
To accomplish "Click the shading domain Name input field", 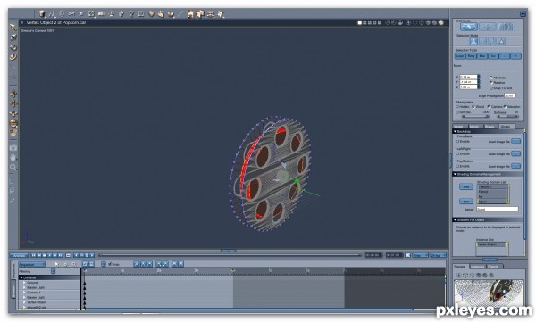I will (x=498, y=210).
